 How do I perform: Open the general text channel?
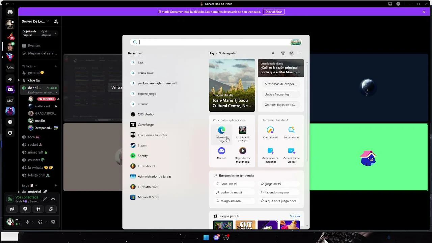[39, 73]
